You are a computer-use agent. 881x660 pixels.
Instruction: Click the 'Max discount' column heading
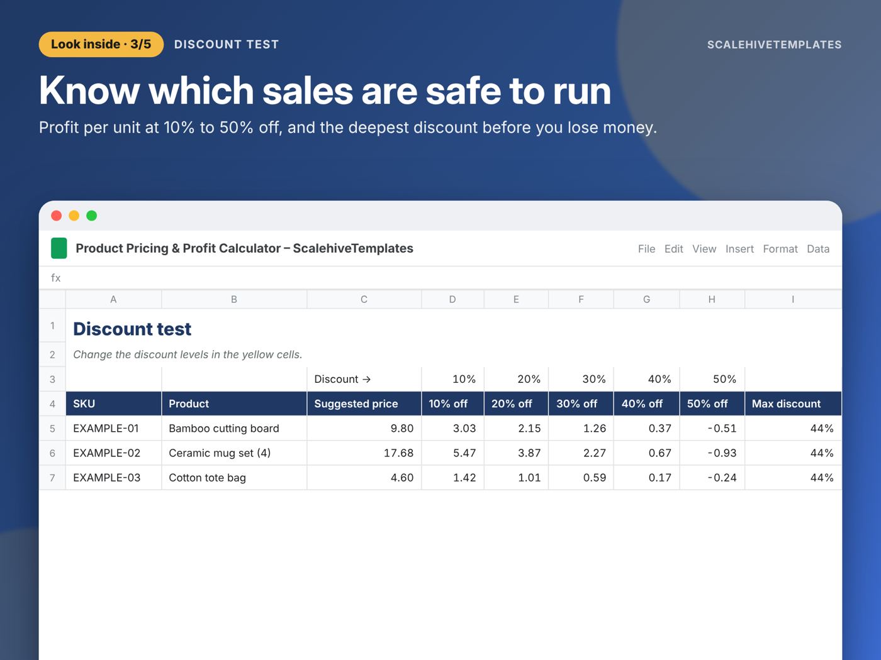click(x=793, y=404)
